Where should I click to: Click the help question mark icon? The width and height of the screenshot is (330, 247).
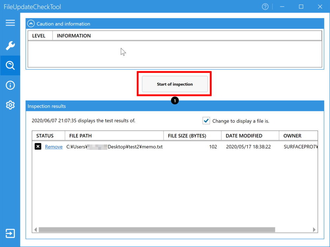click(x=265, y=7)
